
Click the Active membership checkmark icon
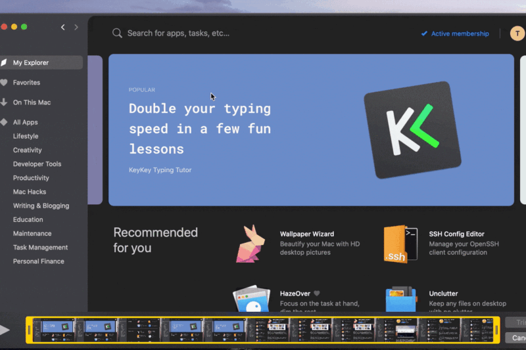pyautogui.click(x=424, y=33)
